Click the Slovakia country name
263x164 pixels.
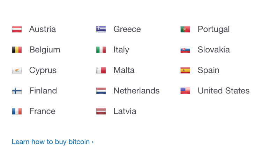[x=214, y=50]
